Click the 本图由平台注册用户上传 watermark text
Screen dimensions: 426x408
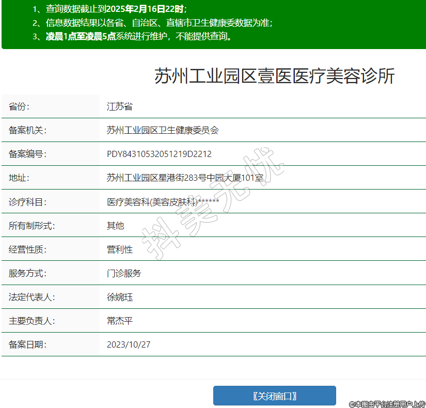click(x=387, y=404)
